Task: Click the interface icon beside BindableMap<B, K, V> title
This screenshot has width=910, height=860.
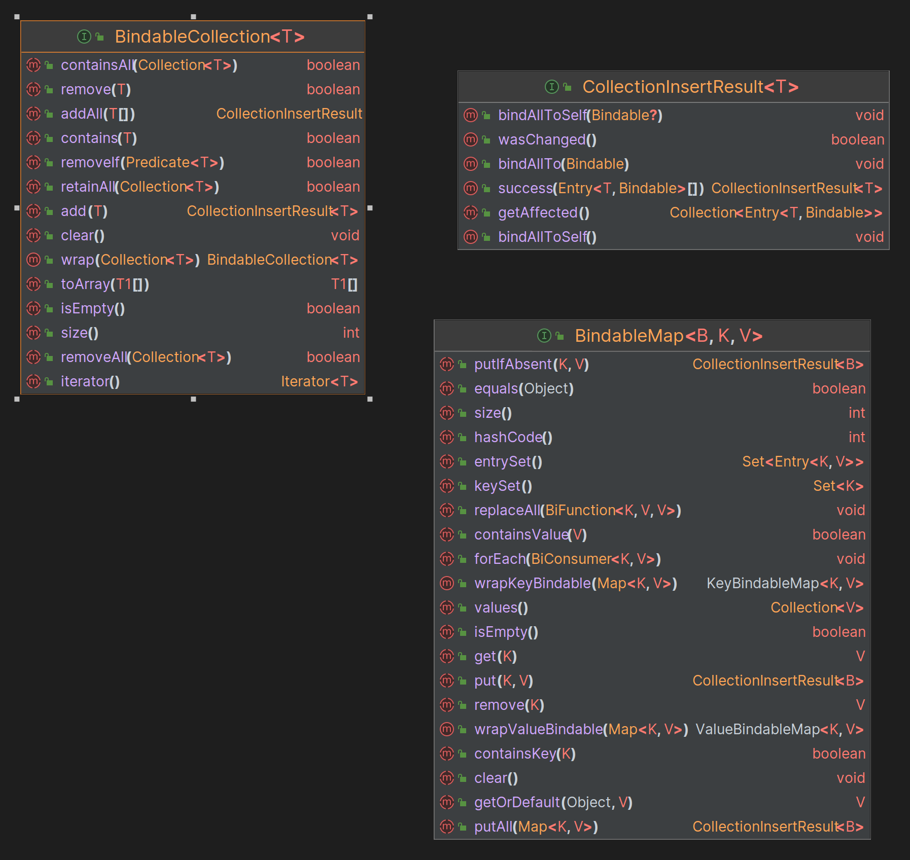Action: pos(544,335)
